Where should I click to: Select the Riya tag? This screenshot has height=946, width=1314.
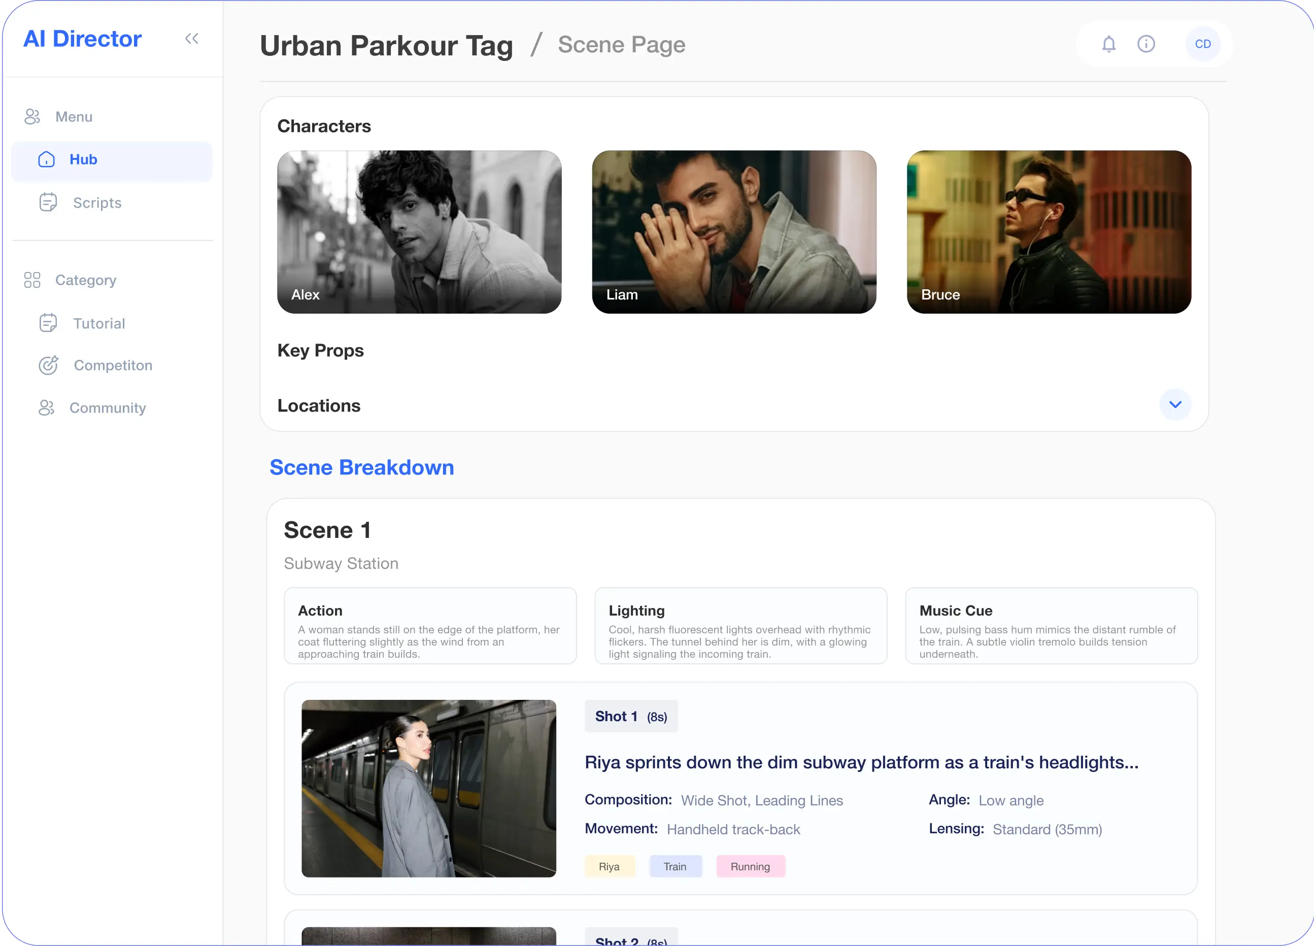(x=610, y=867)
